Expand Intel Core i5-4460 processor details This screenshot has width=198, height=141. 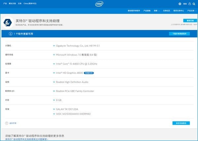point(54,63)
